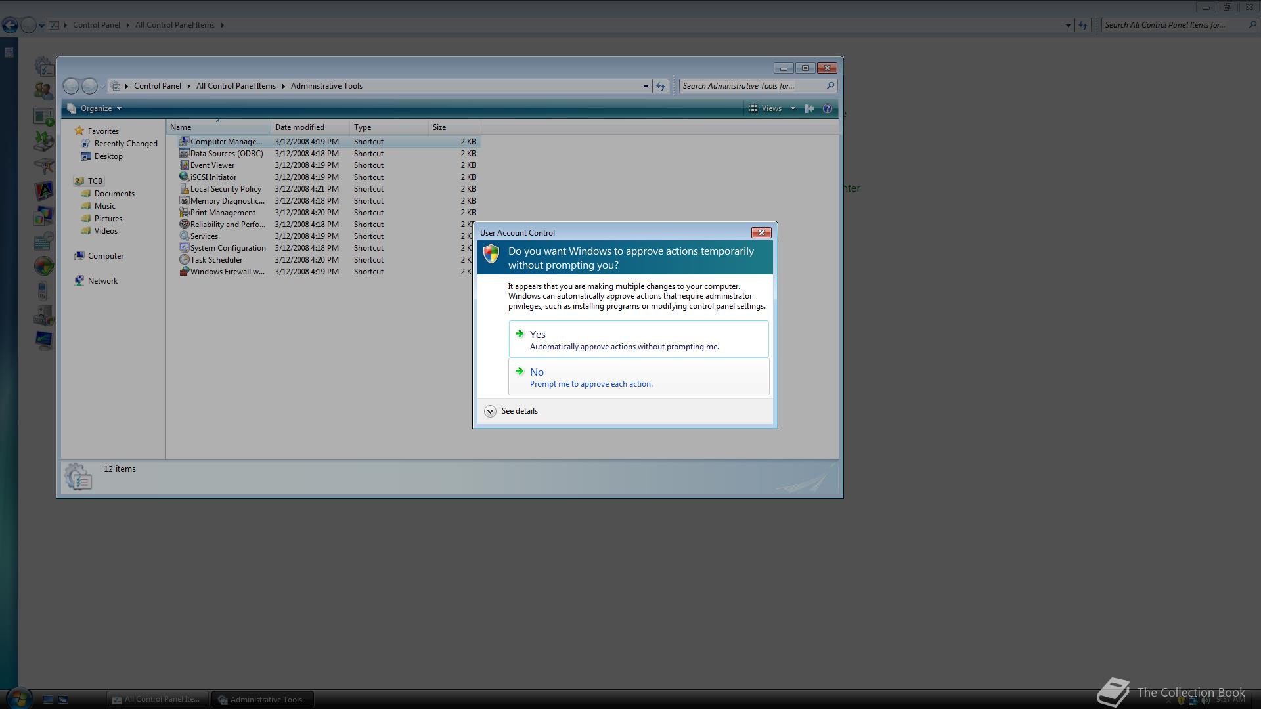The width and height of the screenshot is (1261, 709).
Task: Open recent pages dropdown beside forward button
Action: click(x=102, y=87)
